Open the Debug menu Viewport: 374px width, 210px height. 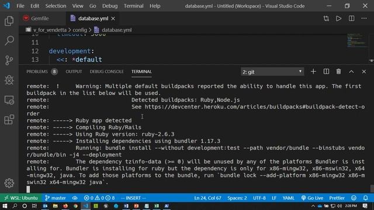coord(110,6)
